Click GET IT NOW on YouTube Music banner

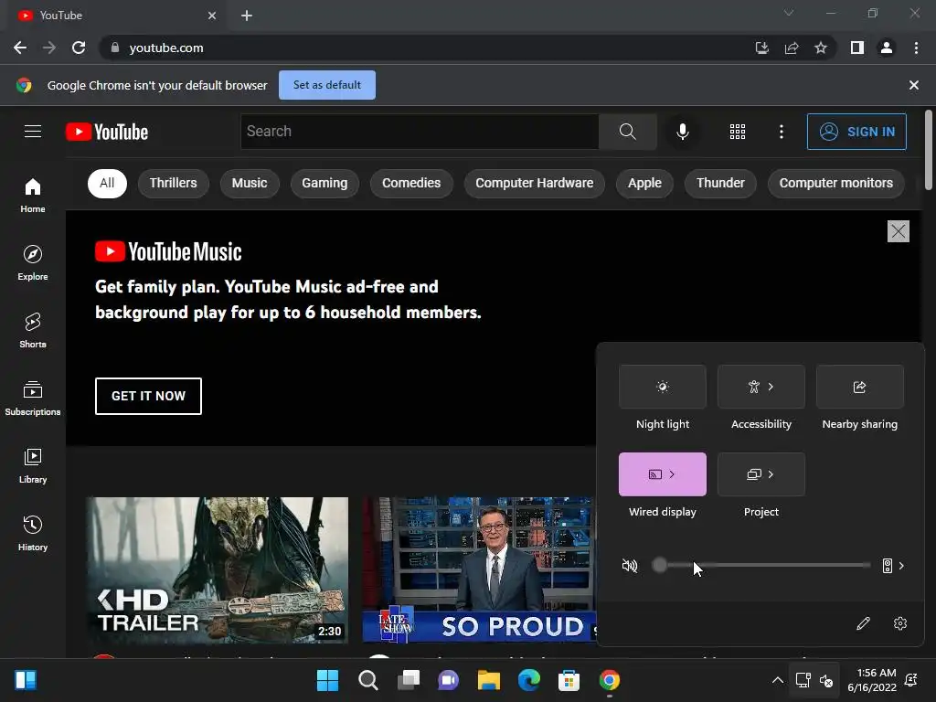pyautogui.click(x=148, y=396)
